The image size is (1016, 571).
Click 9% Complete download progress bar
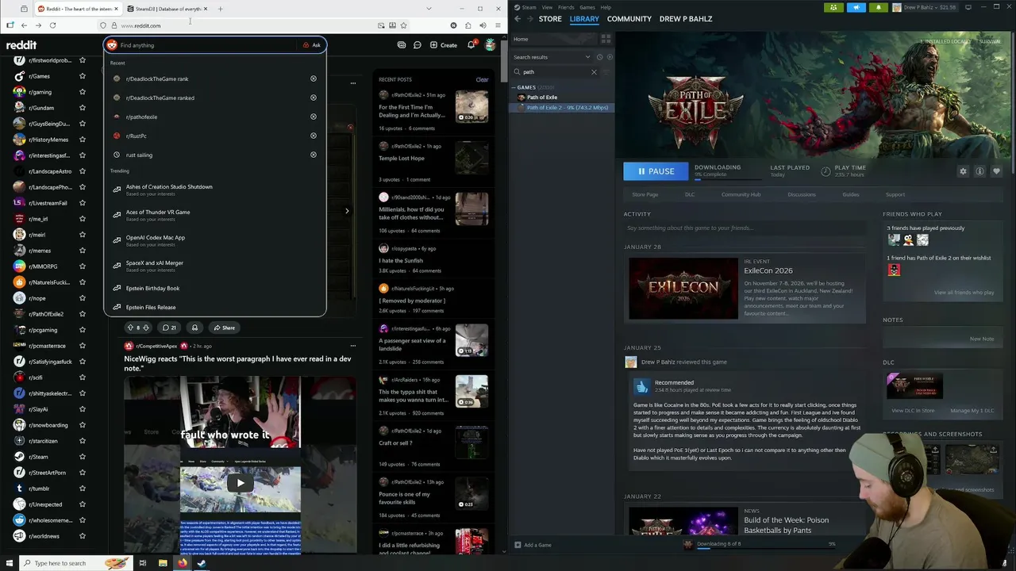(x=726, y=178)
